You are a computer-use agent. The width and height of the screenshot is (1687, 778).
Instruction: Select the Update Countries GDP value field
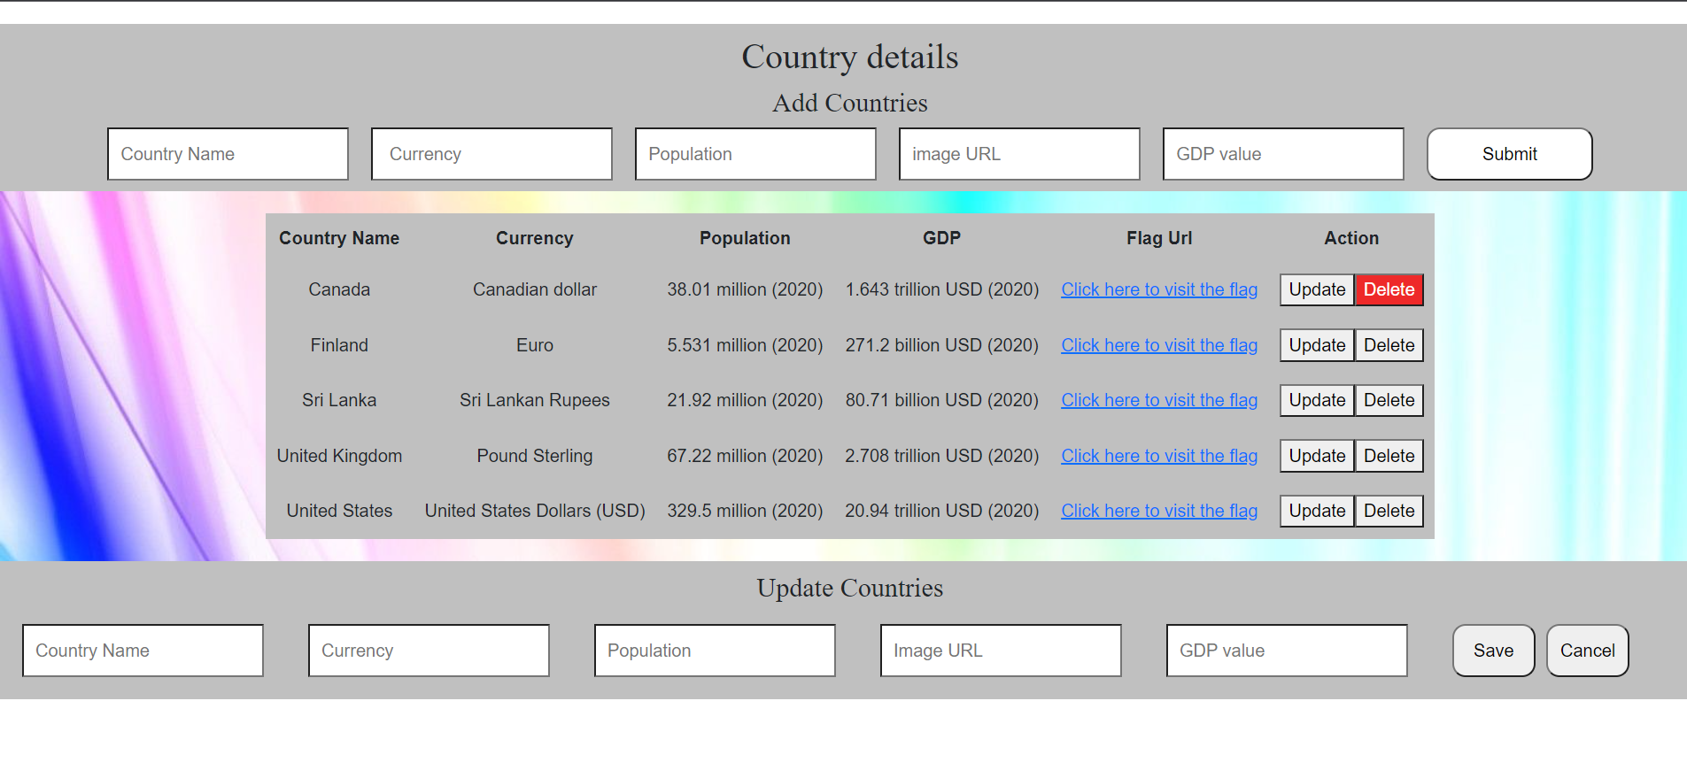tap(1287, 651)
